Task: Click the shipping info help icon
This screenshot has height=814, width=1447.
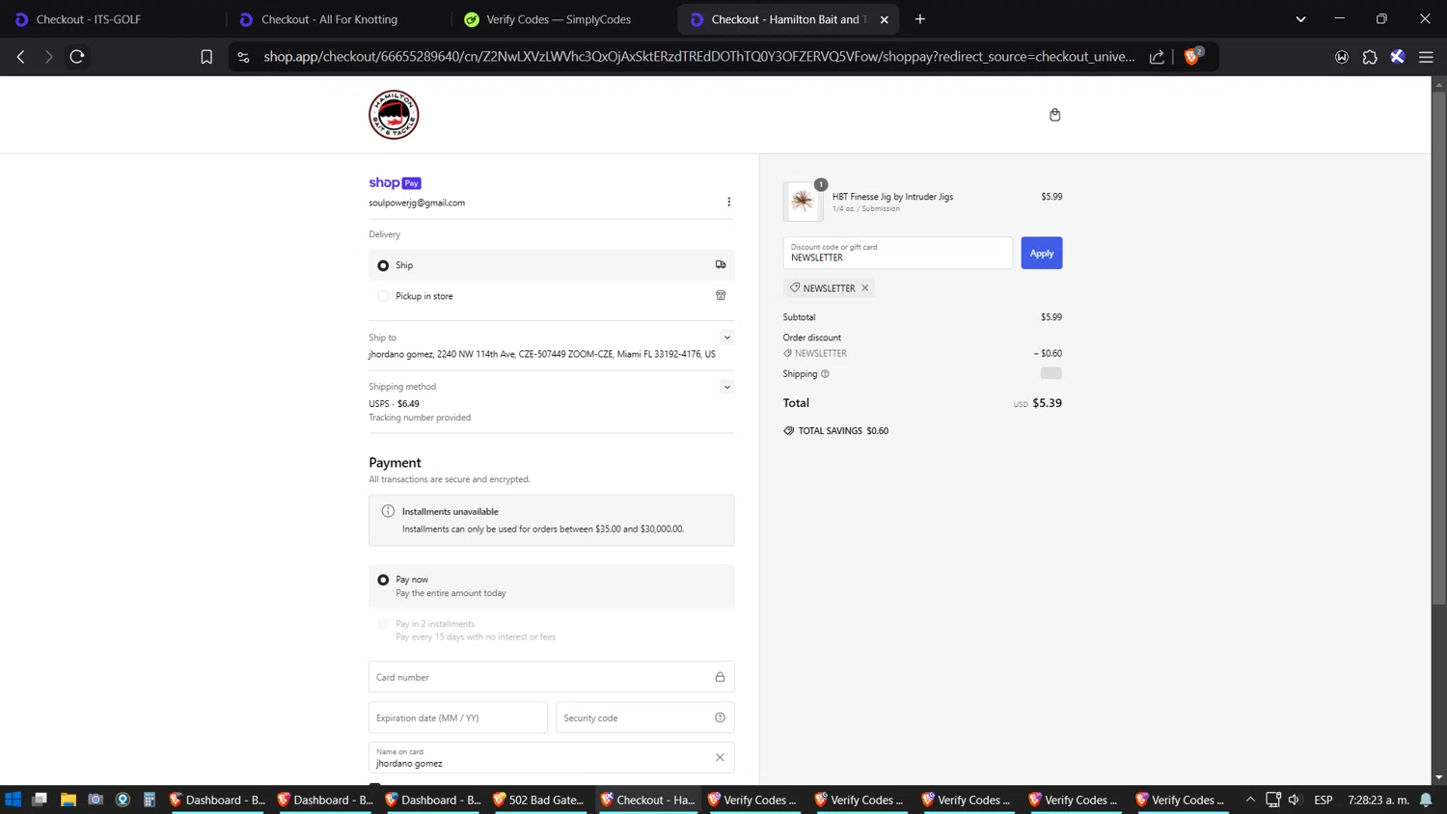Action: [x=825, y=373]
